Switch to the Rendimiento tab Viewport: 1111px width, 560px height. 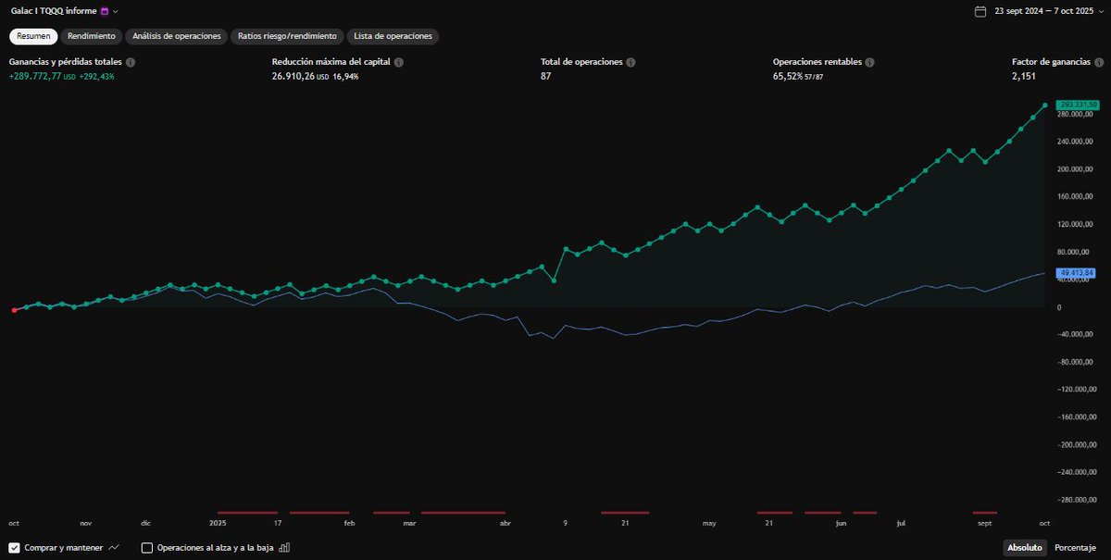pos(92,36)
